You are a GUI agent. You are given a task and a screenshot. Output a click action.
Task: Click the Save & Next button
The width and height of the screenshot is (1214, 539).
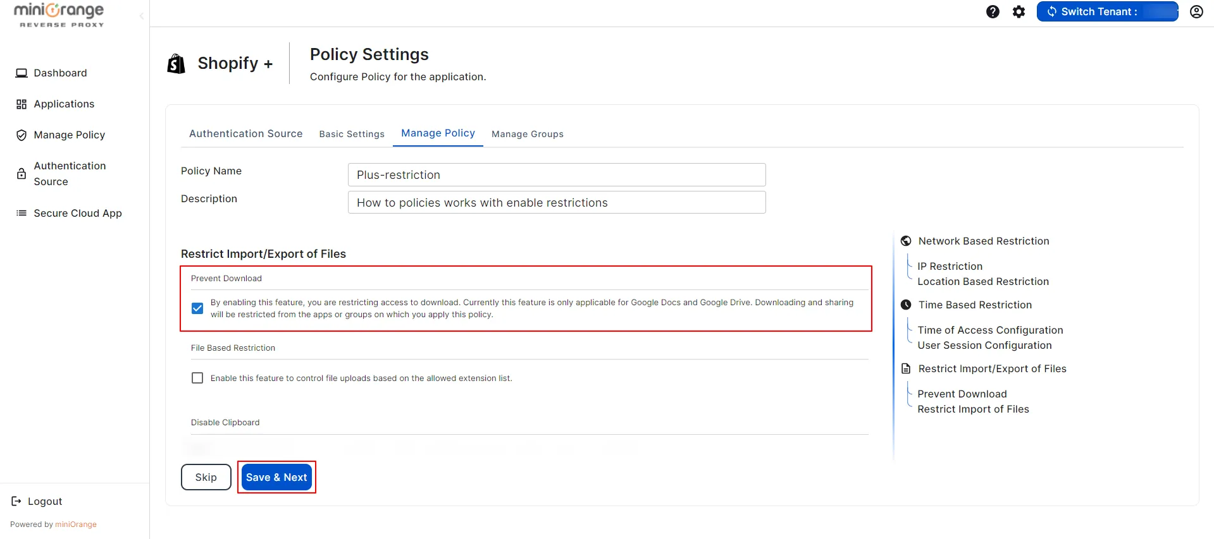point(276,477)
